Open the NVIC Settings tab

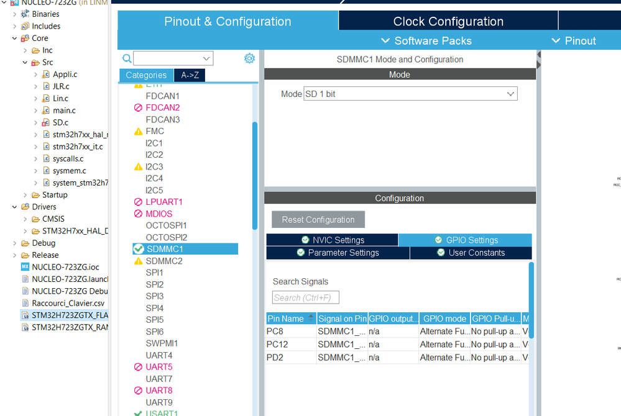pos(333,240)
